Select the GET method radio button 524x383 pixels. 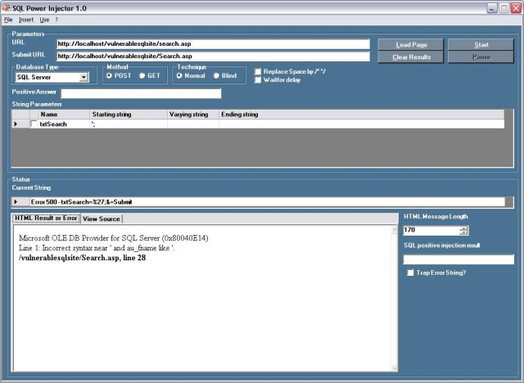pyautogui.click(x=142, y=76)
